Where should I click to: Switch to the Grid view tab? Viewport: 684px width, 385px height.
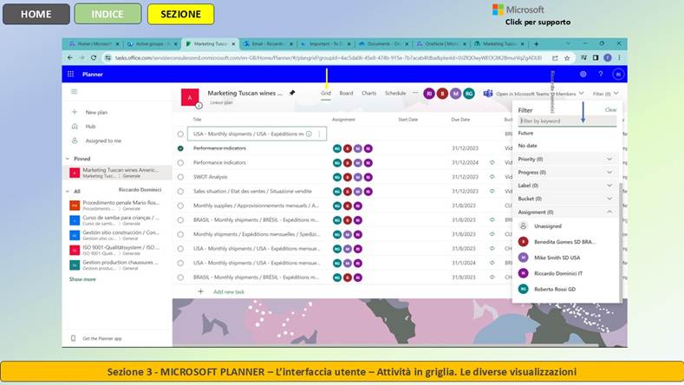click(326, 93)
